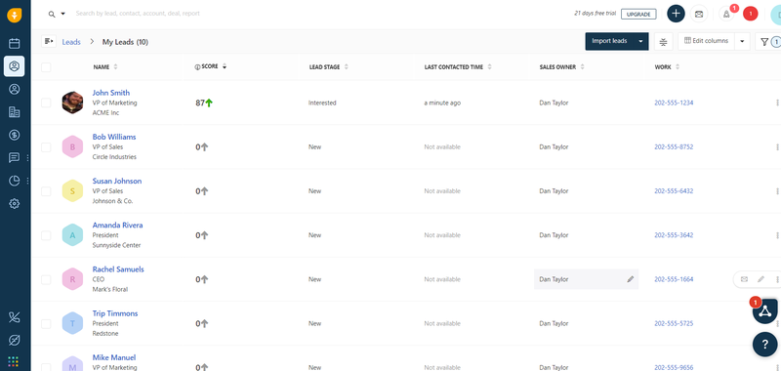Viewport: 781px width, 371px height.
Task: Open the Settings gear icon
Action: [15, 203]
